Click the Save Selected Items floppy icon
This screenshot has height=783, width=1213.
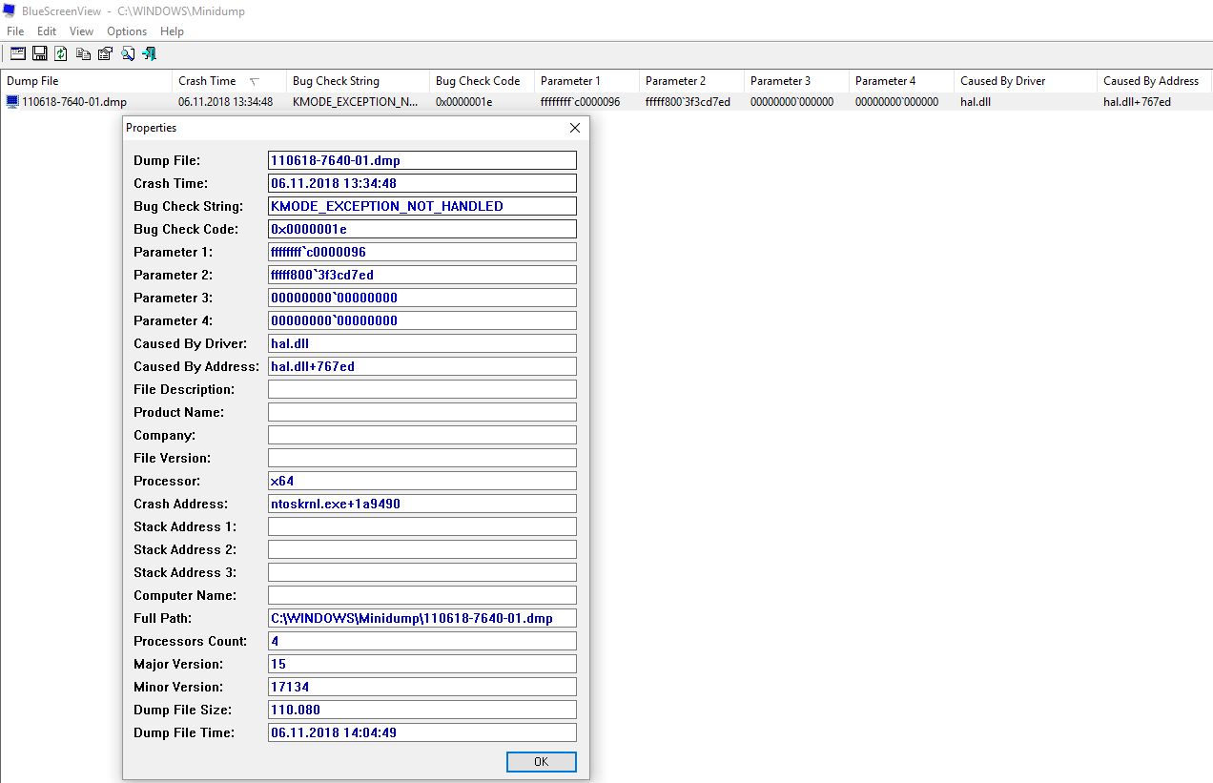pos(40,53)
